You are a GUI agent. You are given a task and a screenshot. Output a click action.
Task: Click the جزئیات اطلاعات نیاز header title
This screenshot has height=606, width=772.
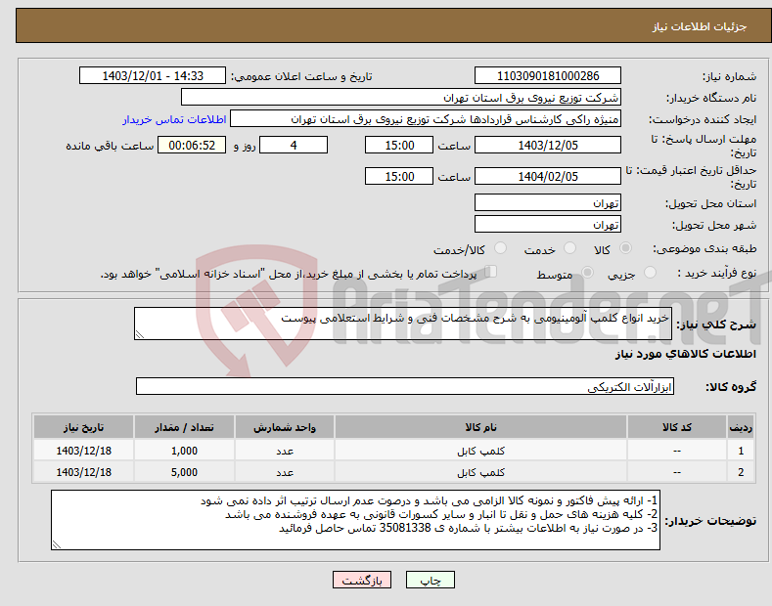coord(700,26)
